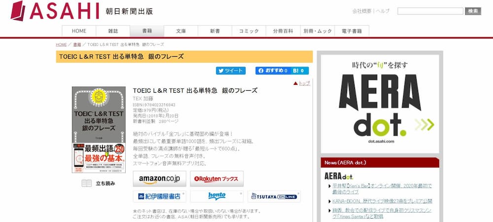This screenshot has height=222, width=493.
Task: Open the honto store button
Action: [216, 196]
